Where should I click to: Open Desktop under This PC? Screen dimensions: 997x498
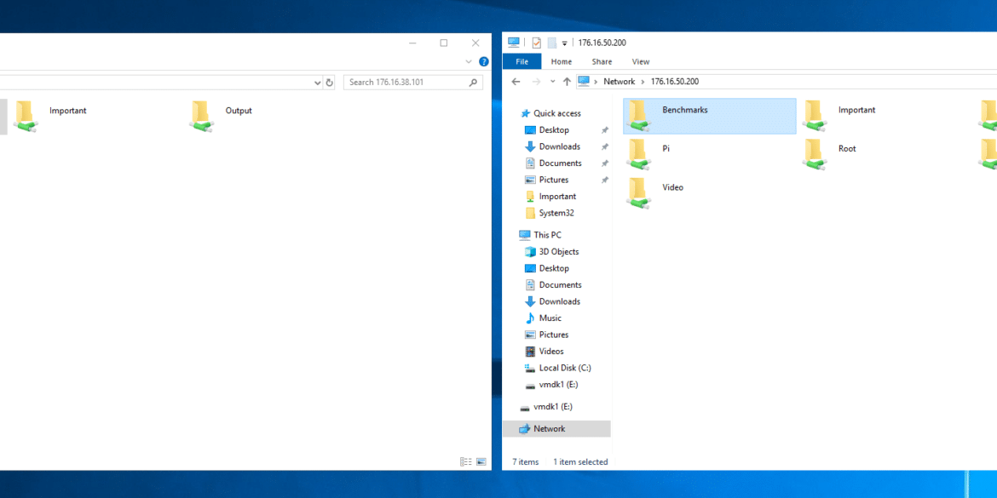click(x=554, y=268)
